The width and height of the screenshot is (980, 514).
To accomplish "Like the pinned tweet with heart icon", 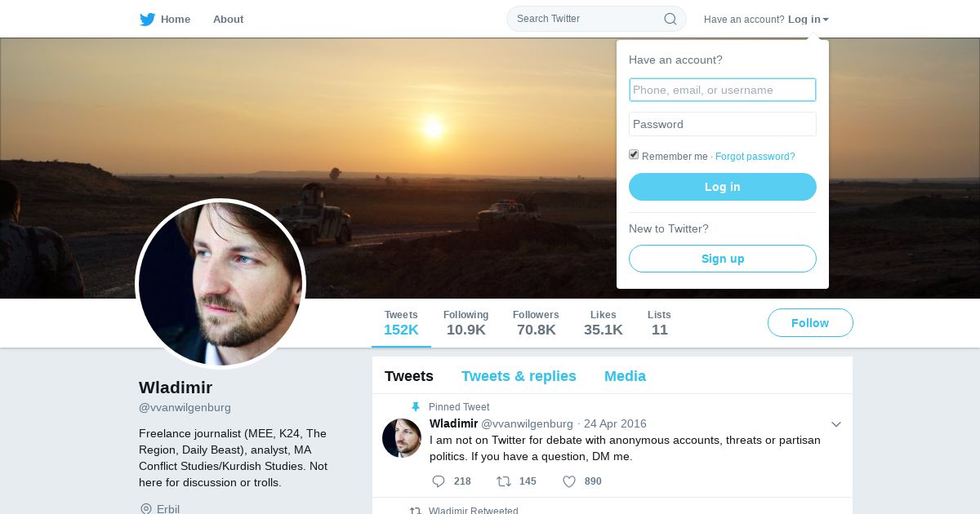I will click(569, 481).
